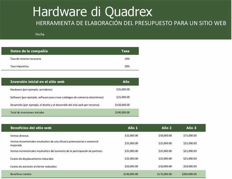Select the "Año 1" column header
The height and width of the screenshot is (179, 232).
pyautogui.click(x=133, y=128)
